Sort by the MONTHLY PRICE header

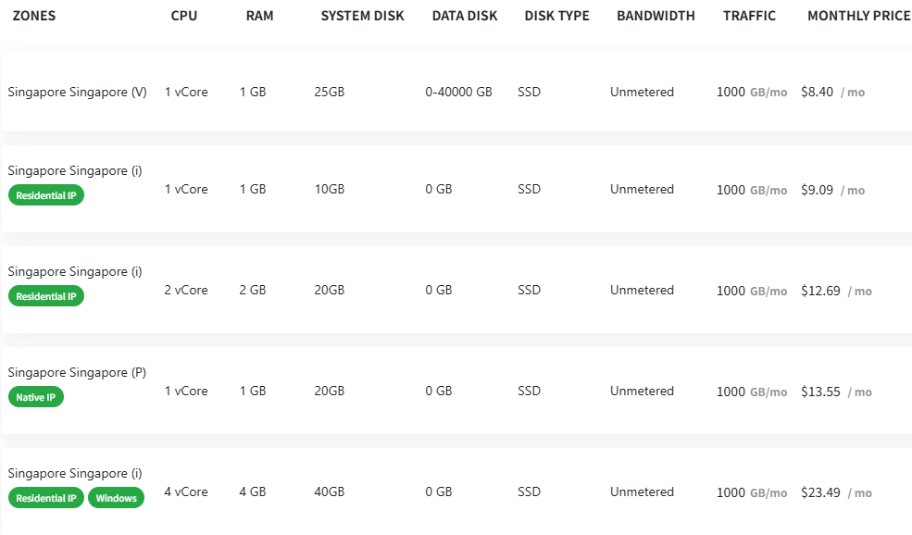click(x=858, y=16)
